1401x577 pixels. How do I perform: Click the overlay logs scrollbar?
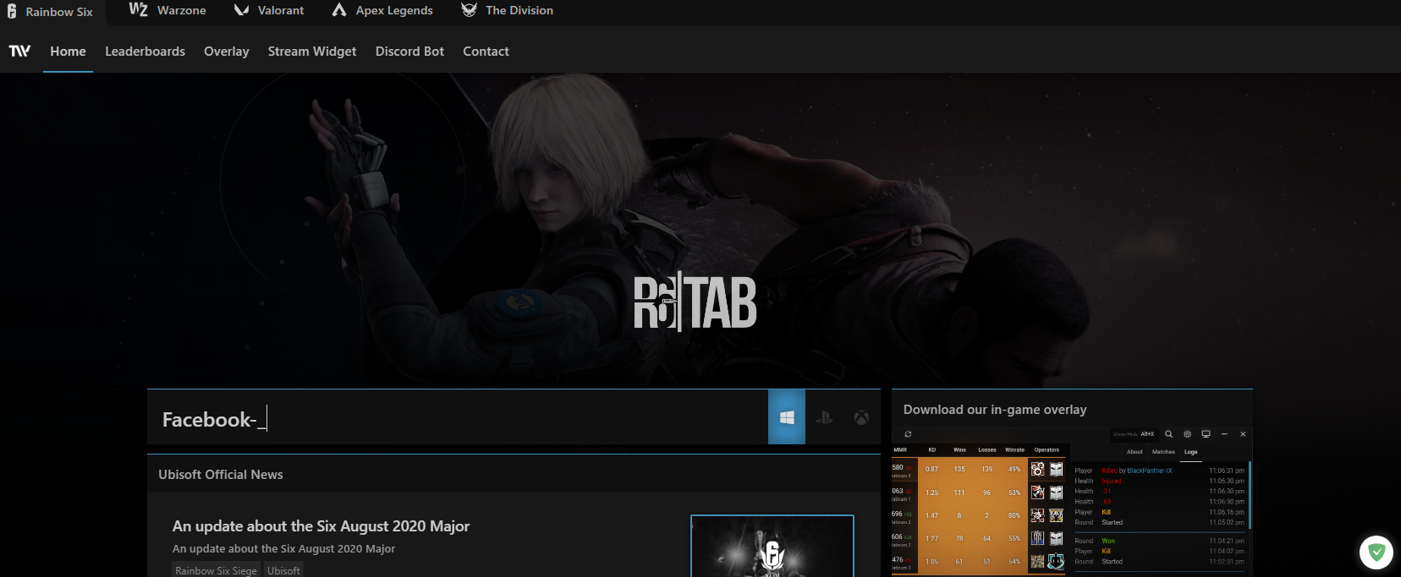(x=1250, y=495)
